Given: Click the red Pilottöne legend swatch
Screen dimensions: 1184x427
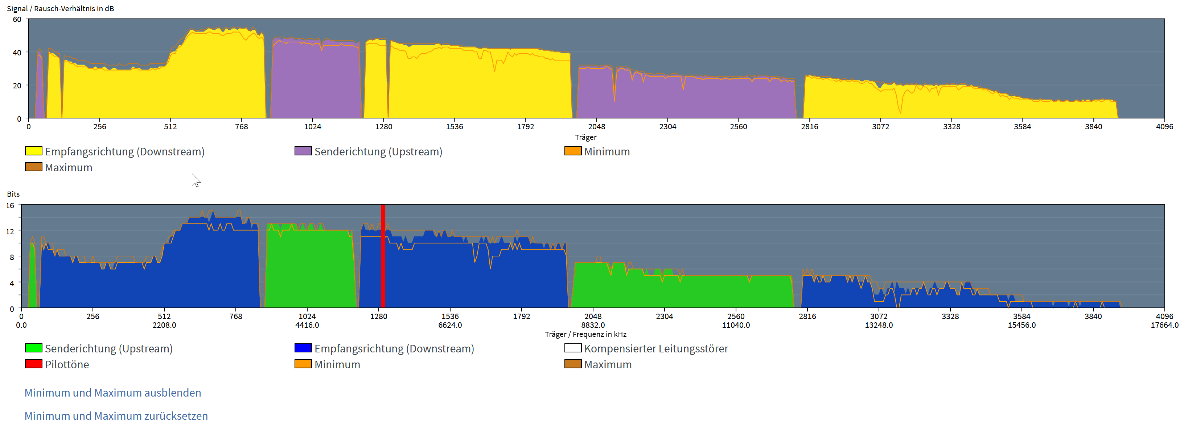Looking at the screenshot, I should (33, 364).
